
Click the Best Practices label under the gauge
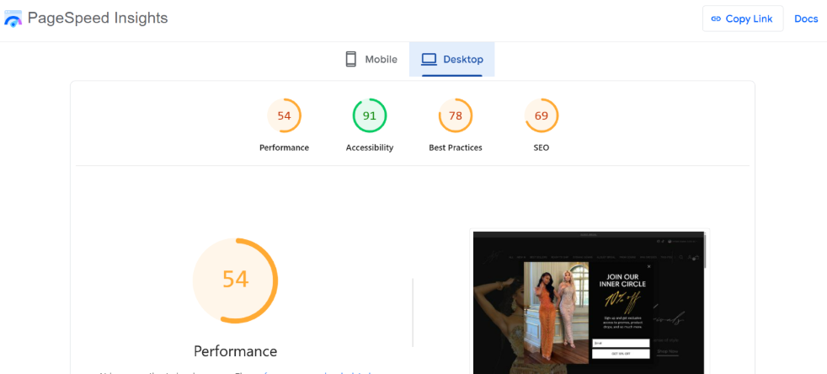pos(456,147)
